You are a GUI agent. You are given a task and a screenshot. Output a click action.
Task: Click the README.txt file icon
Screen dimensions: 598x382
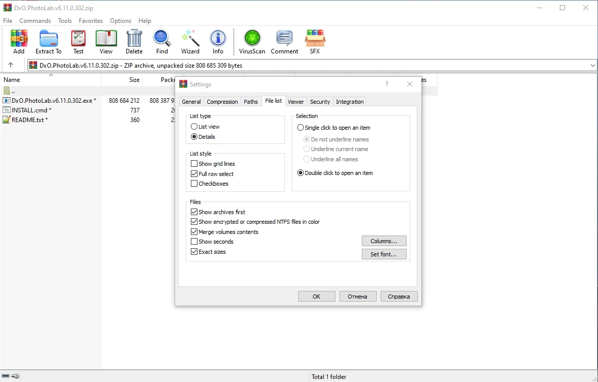(7, 120)
